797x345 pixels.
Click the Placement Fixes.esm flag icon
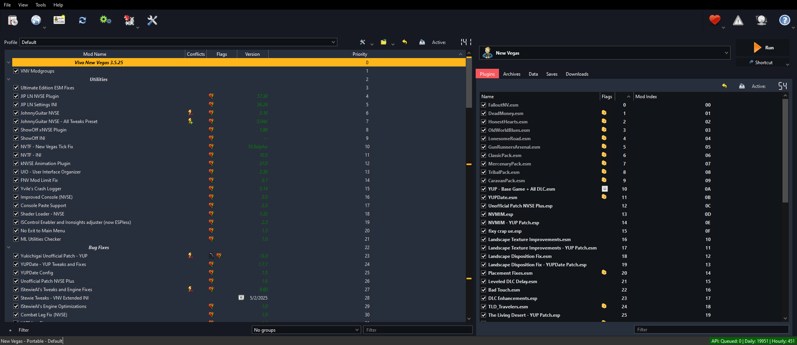pos(604,272)
